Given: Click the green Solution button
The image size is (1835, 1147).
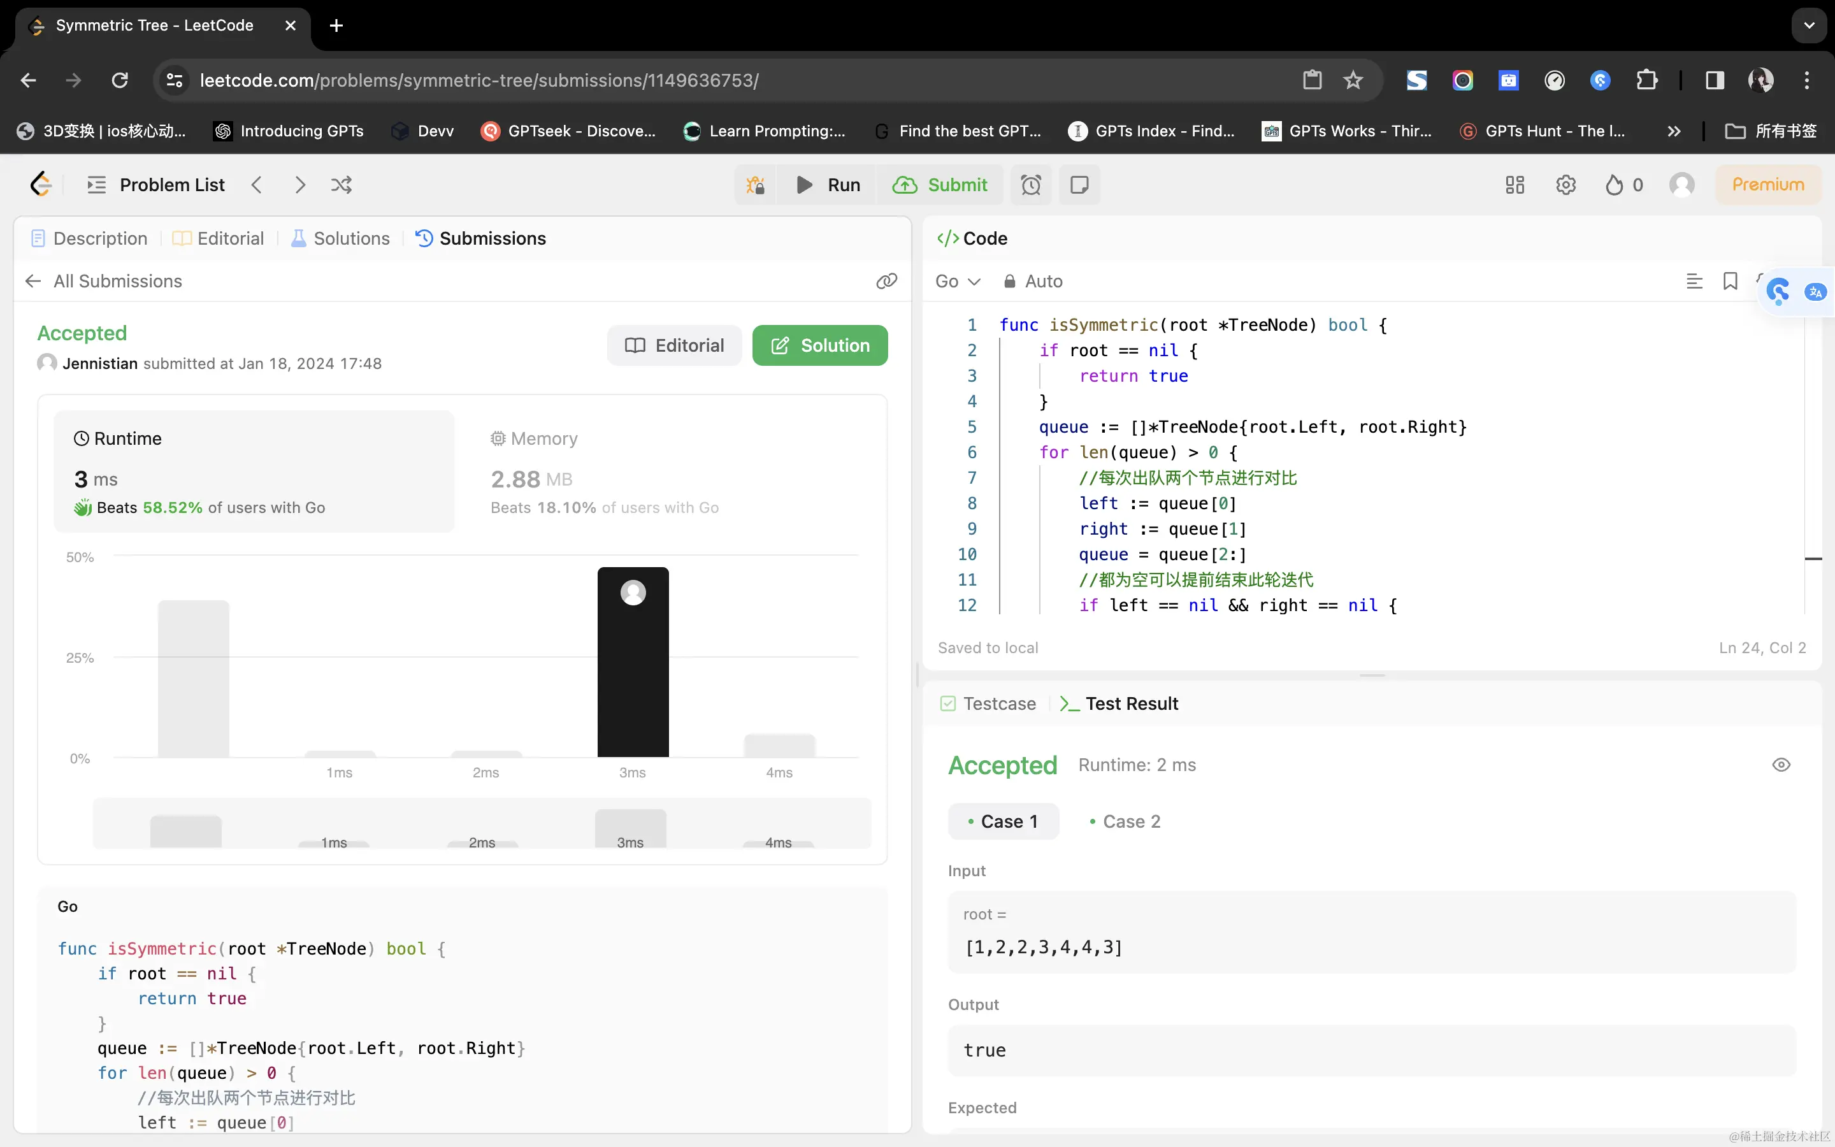Looking at the screenshot, I should coord(819,346).
